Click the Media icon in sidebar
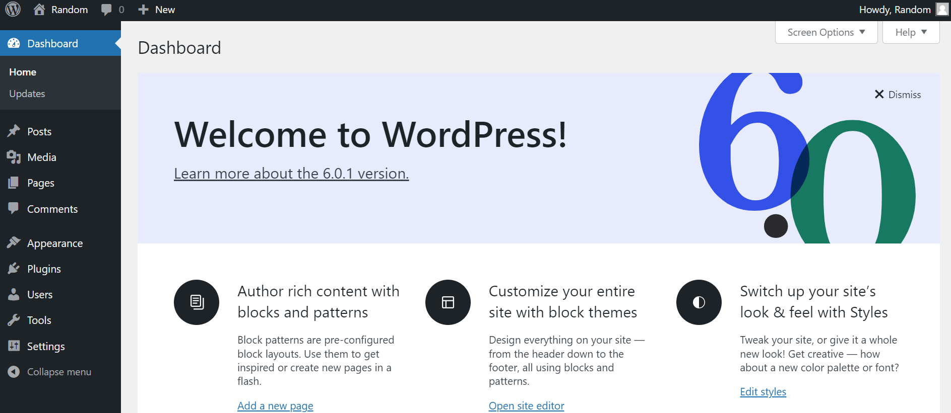Screen dimensions: 951x413 [x=14, y=157]
